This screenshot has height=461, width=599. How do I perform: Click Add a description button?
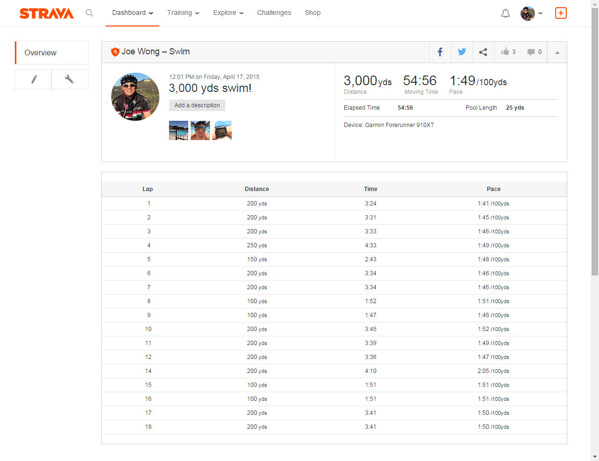pyautogui.click(x=197, y=105)
